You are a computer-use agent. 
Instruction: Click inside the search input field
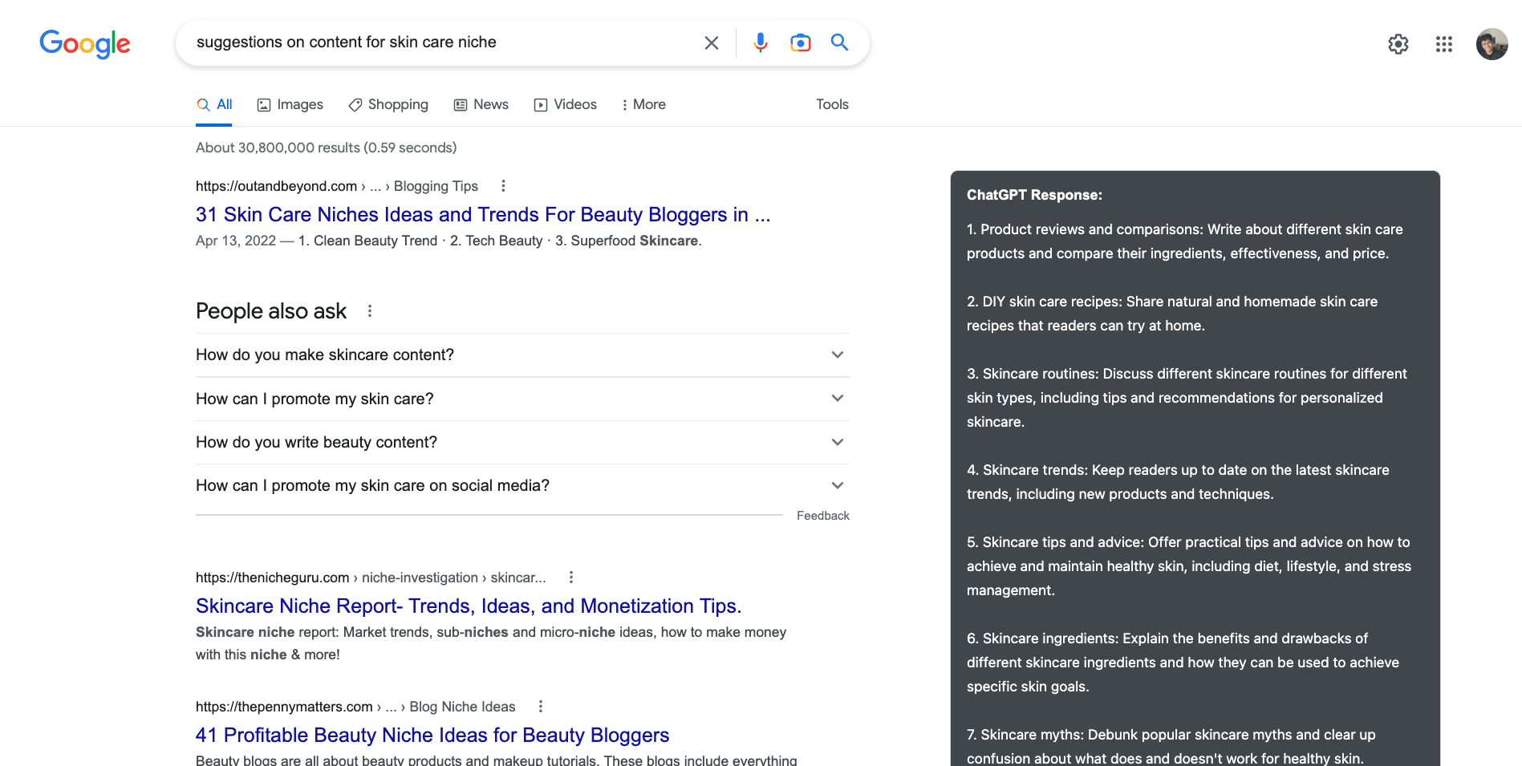[x=441, y=42]
